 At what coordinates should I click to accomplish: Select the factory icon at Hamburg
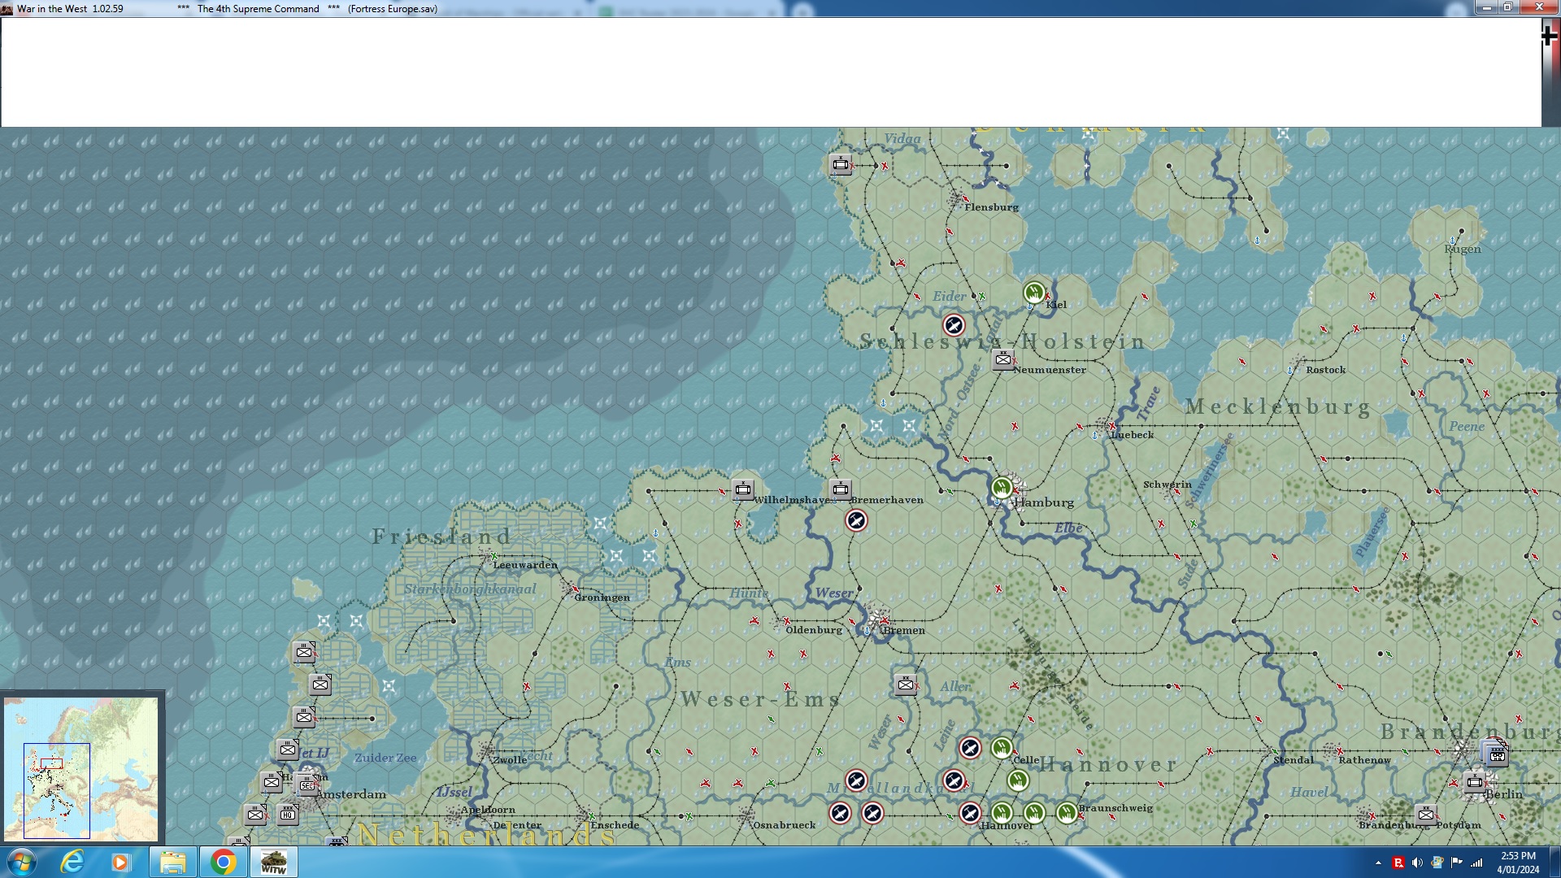(1002, 488)
